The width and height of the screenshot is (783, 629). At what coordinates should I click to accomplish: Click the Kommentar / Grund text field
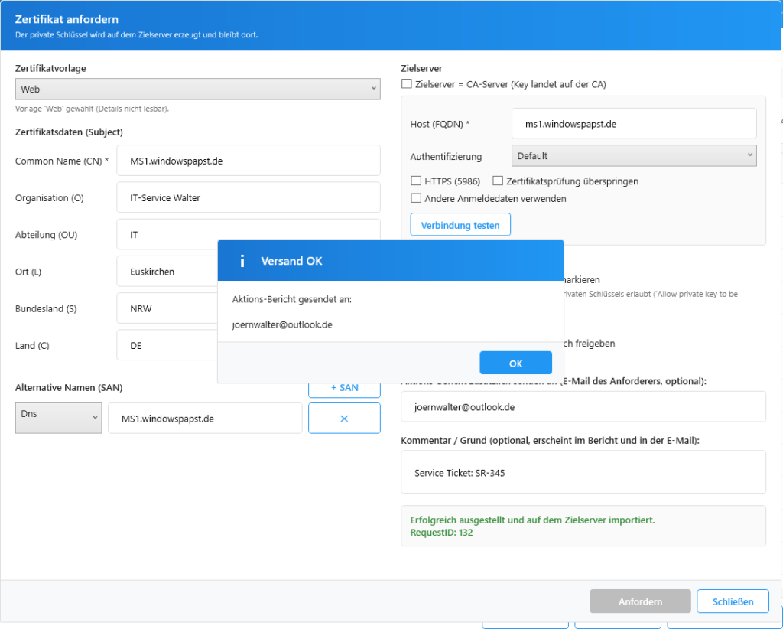pos(583,472)
